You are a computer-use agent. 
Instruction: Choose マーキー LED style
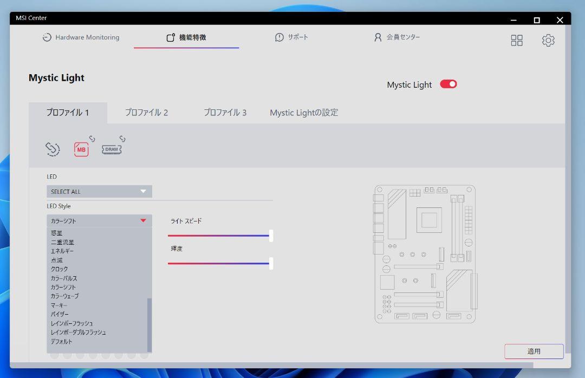(x=59, y=305)
